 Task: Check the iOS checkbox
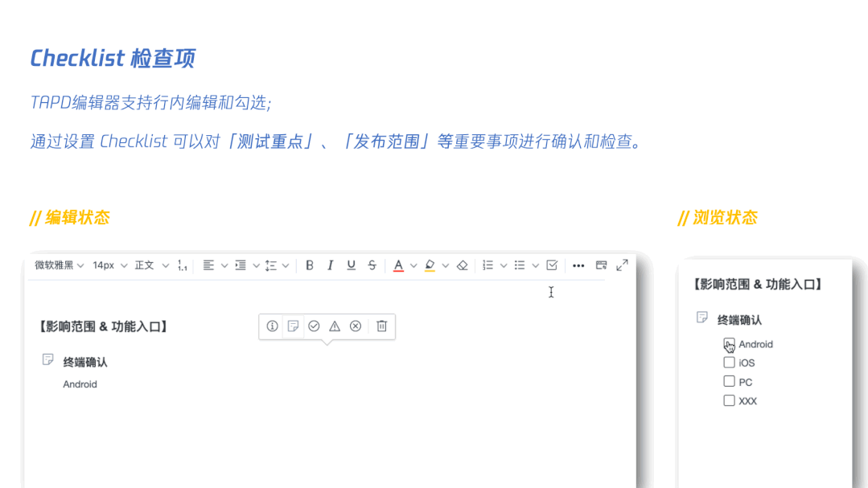(x=729, y=363)
